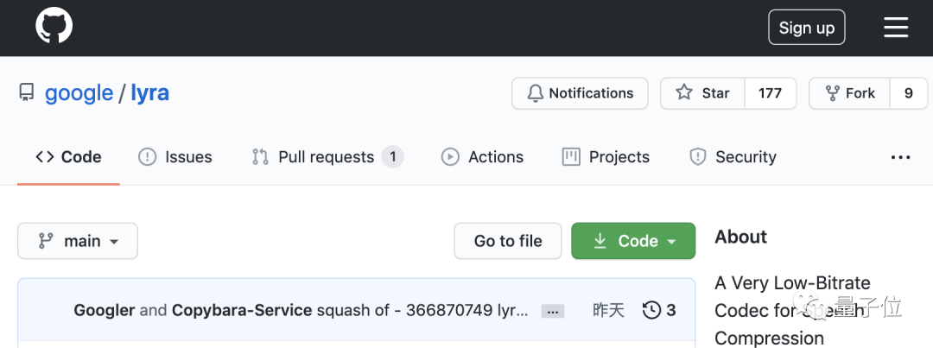Screen dimensions: 933x348
Task: Click the Notifications bell button
Action: point(580,93)
